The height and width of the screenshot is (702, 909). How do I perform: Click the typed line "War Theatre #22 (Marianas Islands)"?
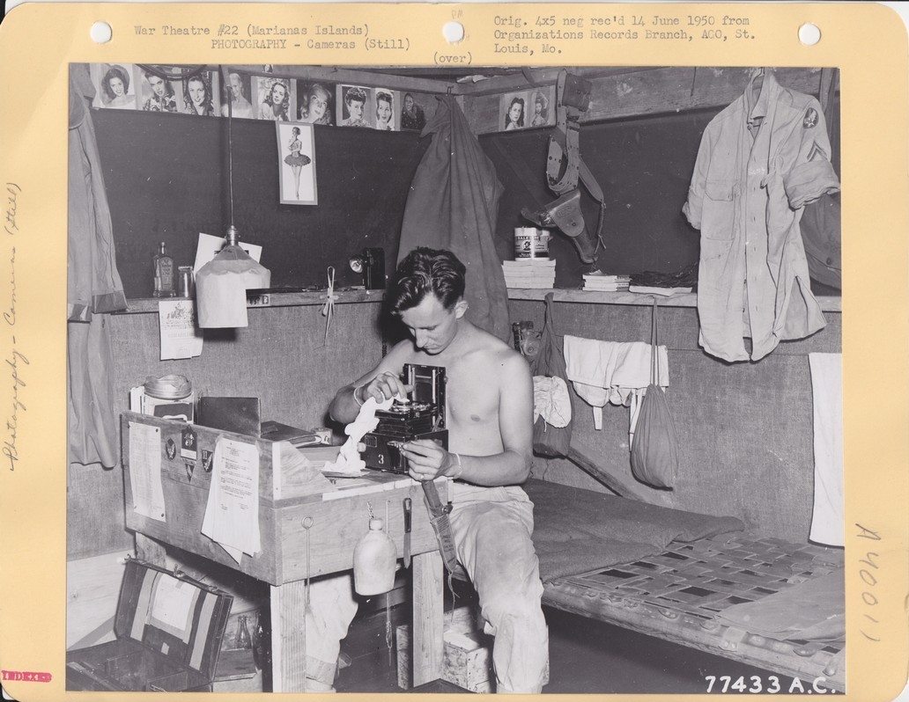[252, 31]
